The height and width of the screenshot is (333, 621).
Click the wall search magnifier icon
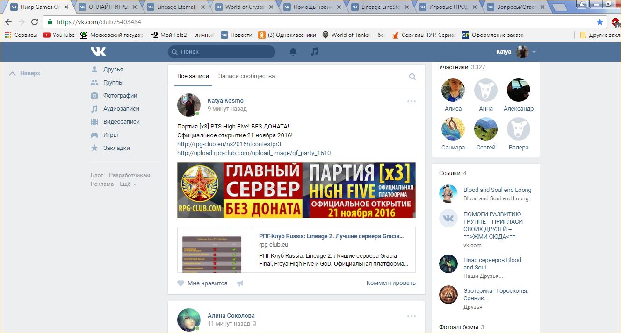(412, 77)
